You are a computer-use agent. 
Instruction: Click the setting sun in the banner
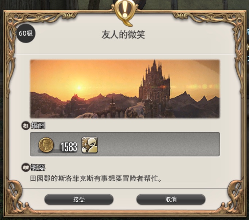coord(79,88)
